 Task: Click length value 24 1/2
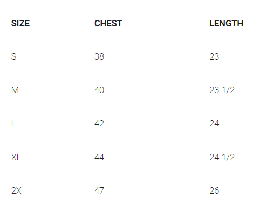coord(222,157)
